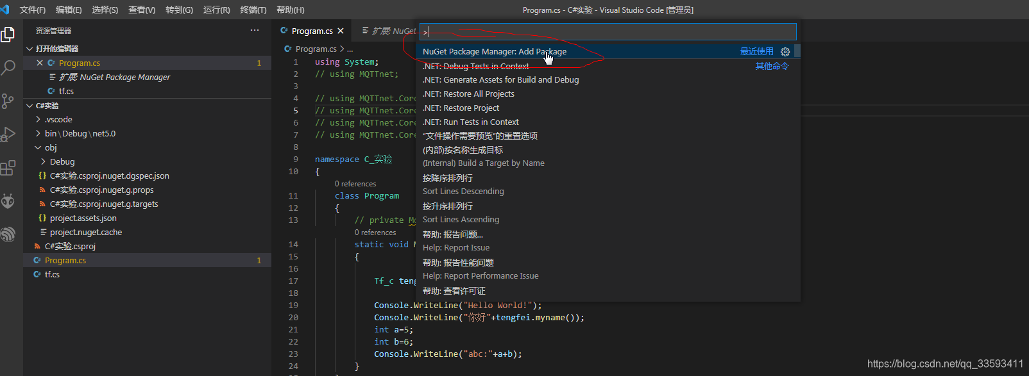Configure keybinding gear for NuGet command
This screenshot has width=1029, height=376.
(785, 52)
